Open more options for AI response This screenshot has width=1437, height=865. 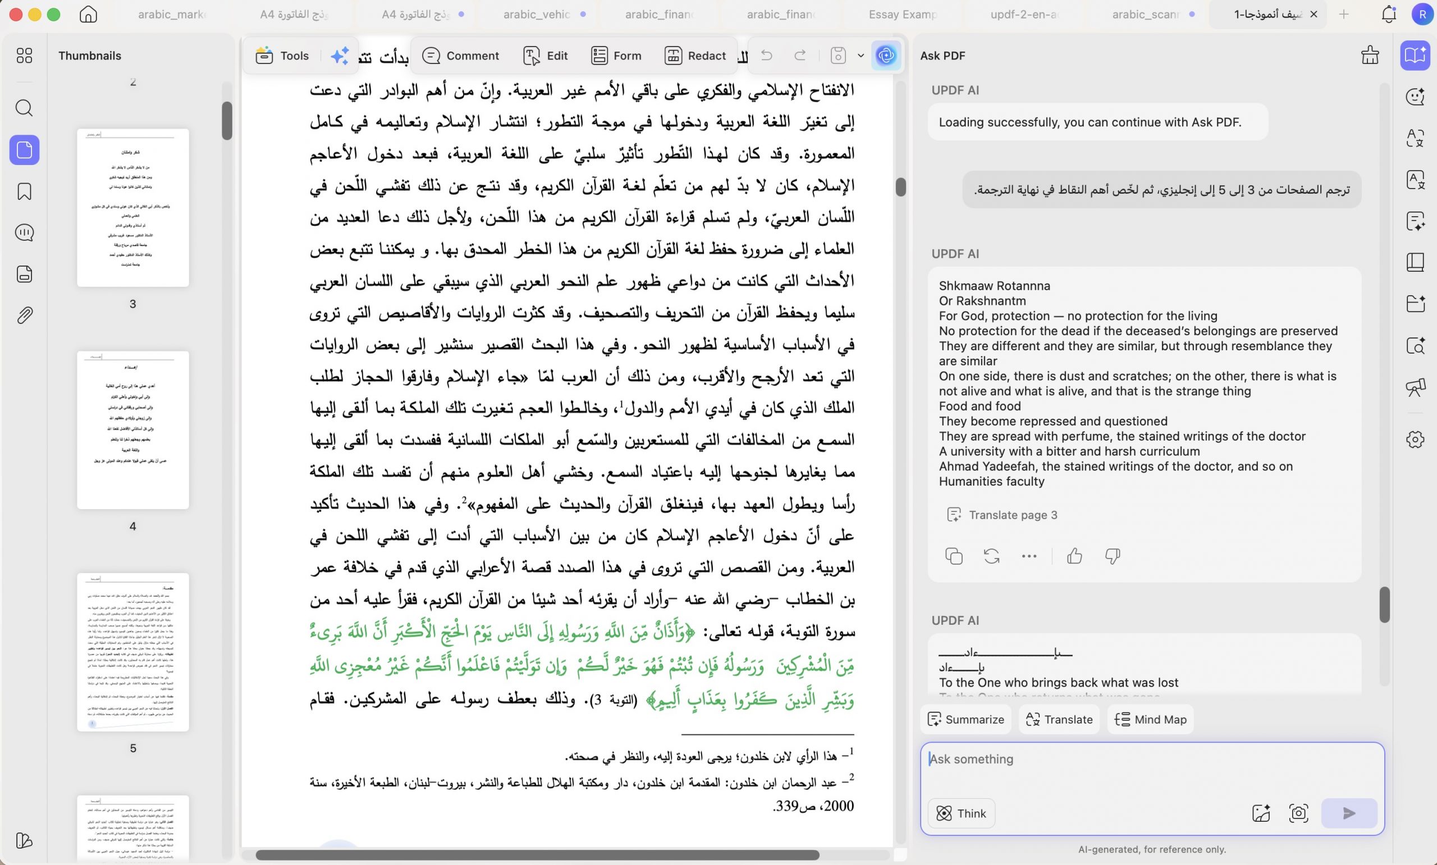click(1029, 556)
